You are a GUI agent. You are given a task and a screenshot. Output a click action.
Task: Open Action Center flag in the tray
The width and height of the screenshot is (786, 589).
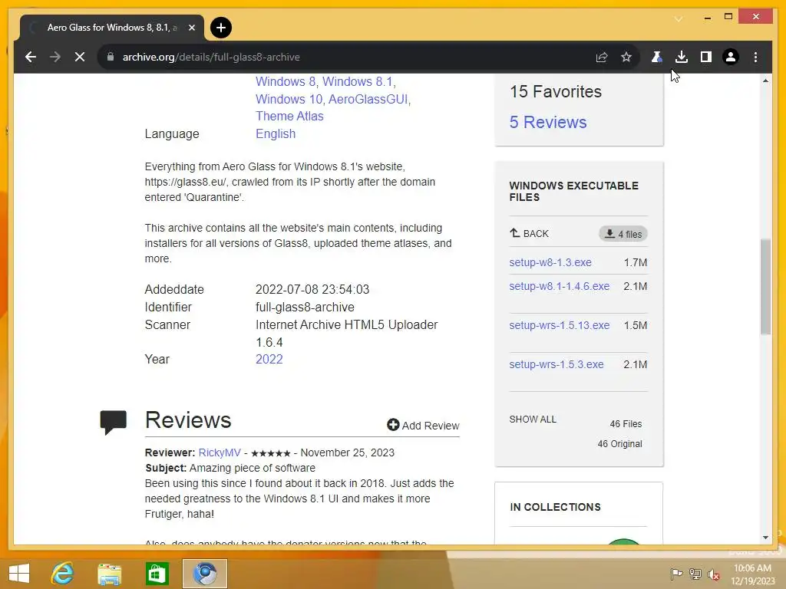point(676,574)
